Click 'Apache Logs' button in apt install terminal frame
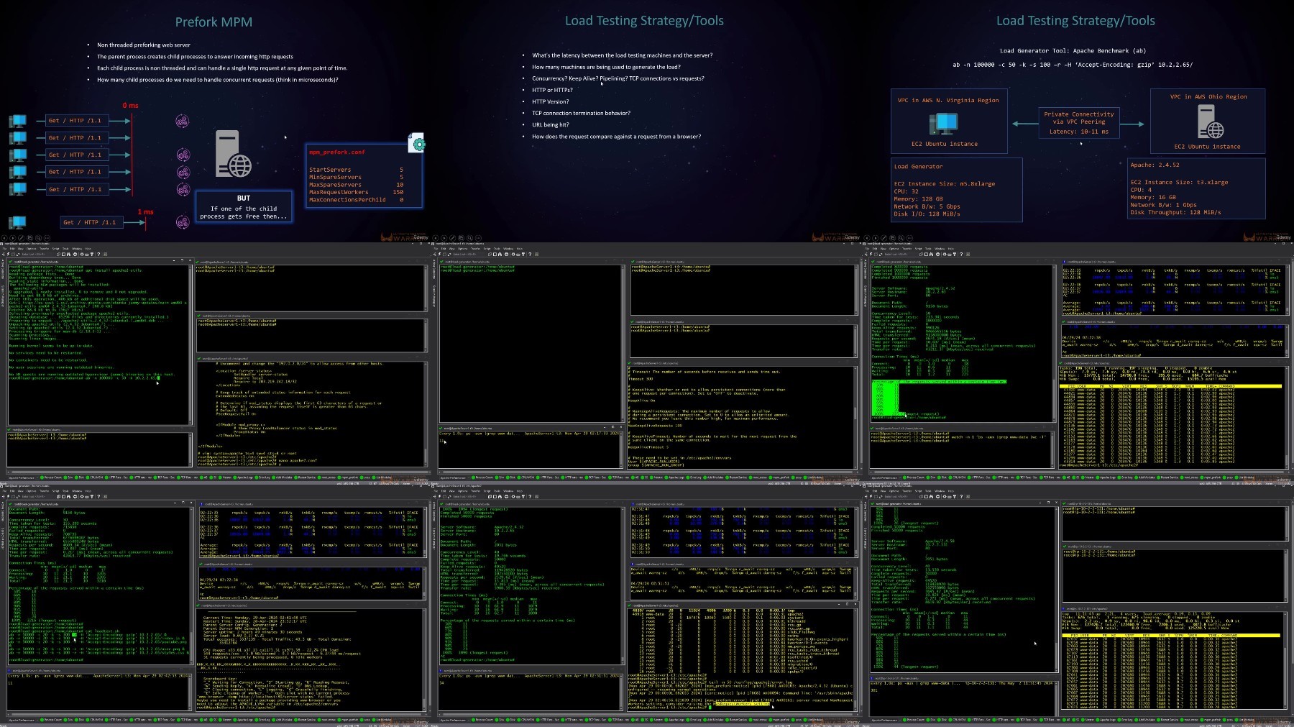 click(x=243, y=477)
